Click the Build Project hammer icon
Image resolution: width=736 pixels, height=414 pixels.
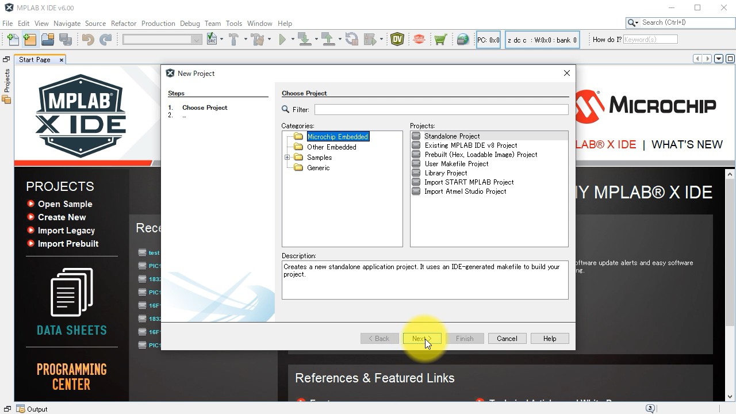[233, 39]
